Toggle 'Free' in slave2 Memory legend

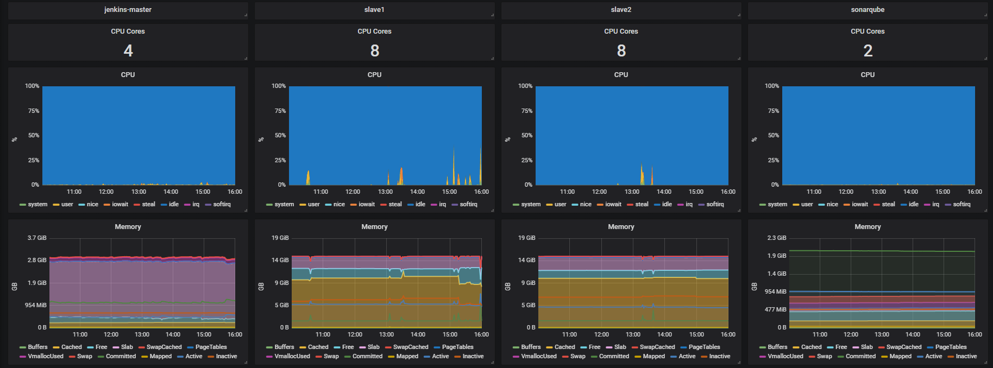pyautogui.click(x=595, y=347)
